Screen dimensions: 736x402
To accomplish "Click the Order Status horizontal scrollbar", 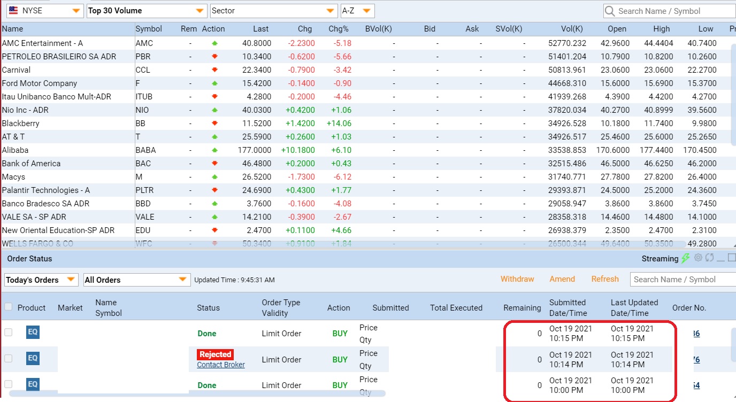I will 197,393.
